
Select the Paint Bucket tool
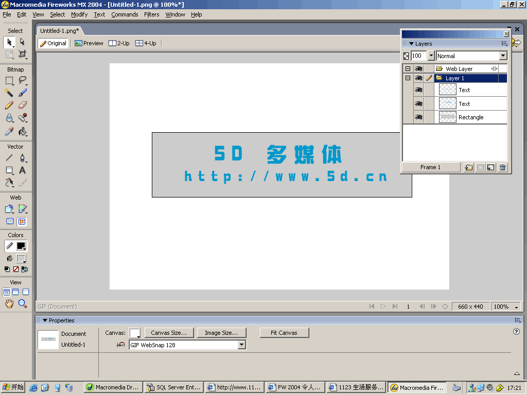[x=22, y=131]
